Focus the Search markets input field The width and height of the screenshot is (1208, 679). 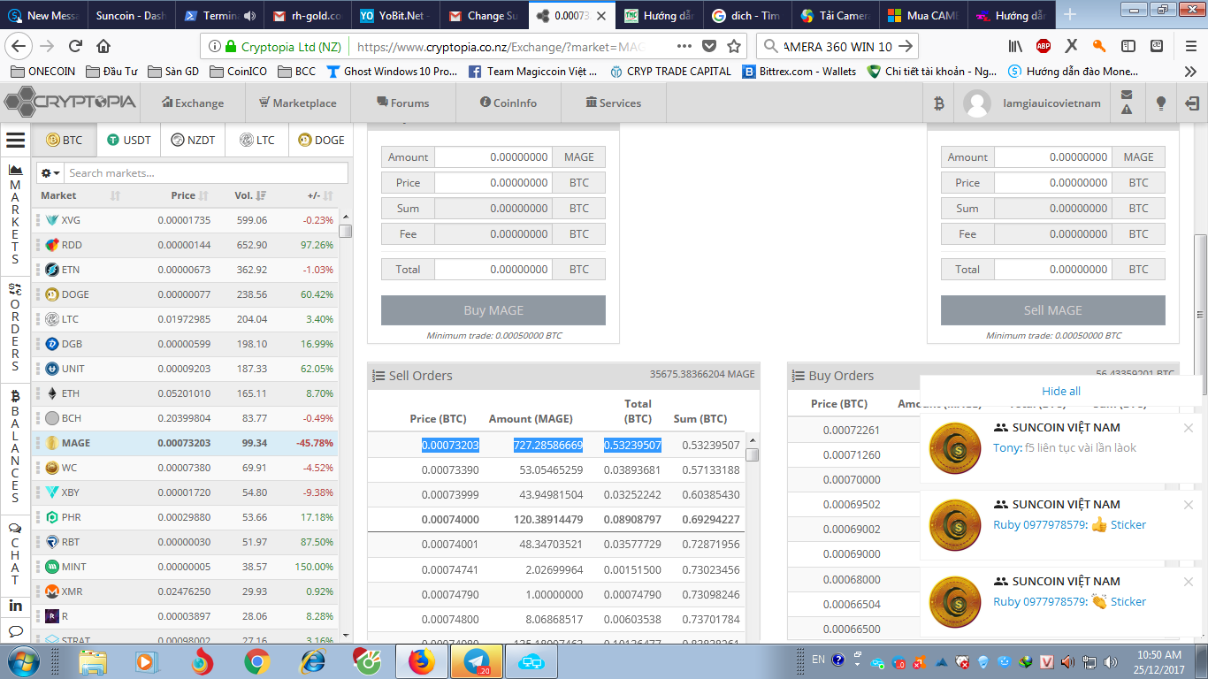(x=206, y=173)
